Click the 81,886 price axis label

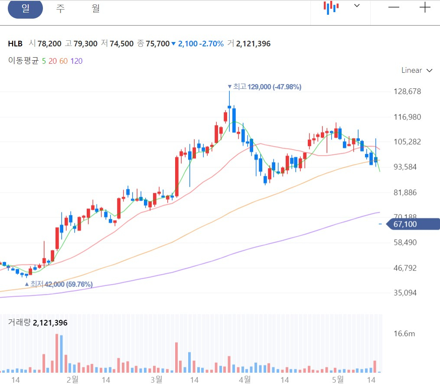[x=405, y=192]
